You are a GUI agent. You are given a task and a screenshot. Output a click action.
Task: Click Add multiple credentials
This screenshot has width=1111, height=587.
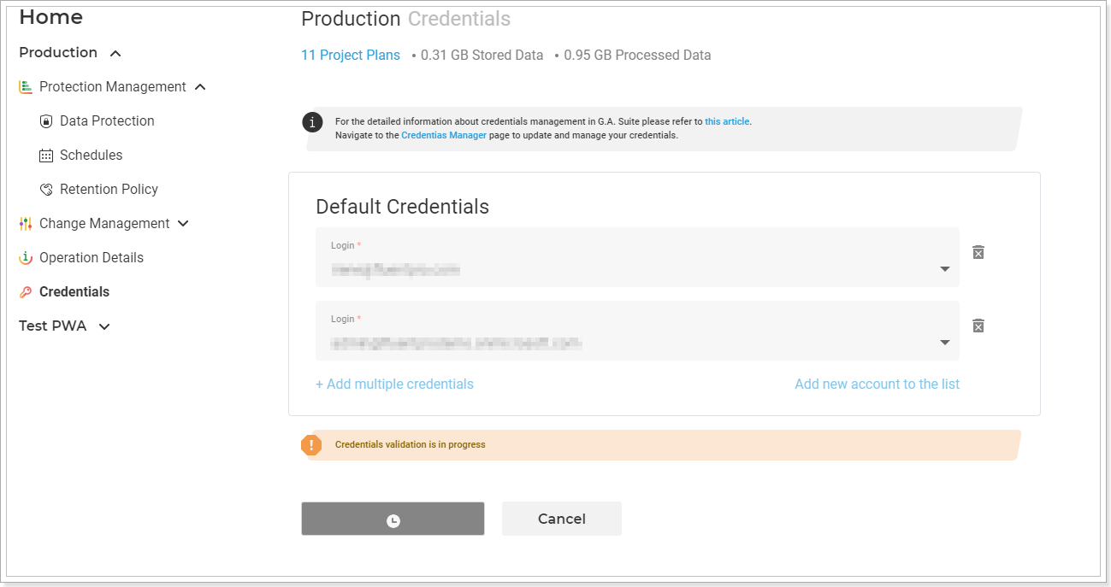[394, 384]
